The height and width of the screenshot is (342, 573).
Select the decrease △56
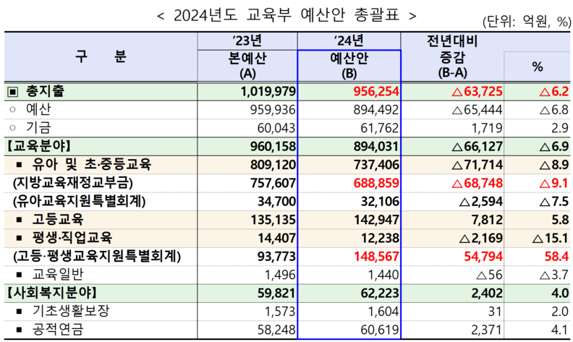pyautogui.click(x=489, y=275)
